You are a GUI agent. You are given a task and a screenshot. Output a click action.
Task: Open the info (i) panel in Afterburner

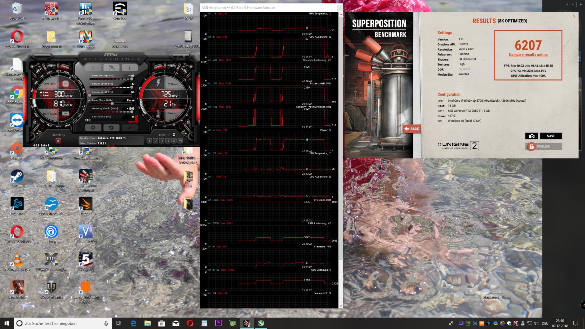point(130,68)
